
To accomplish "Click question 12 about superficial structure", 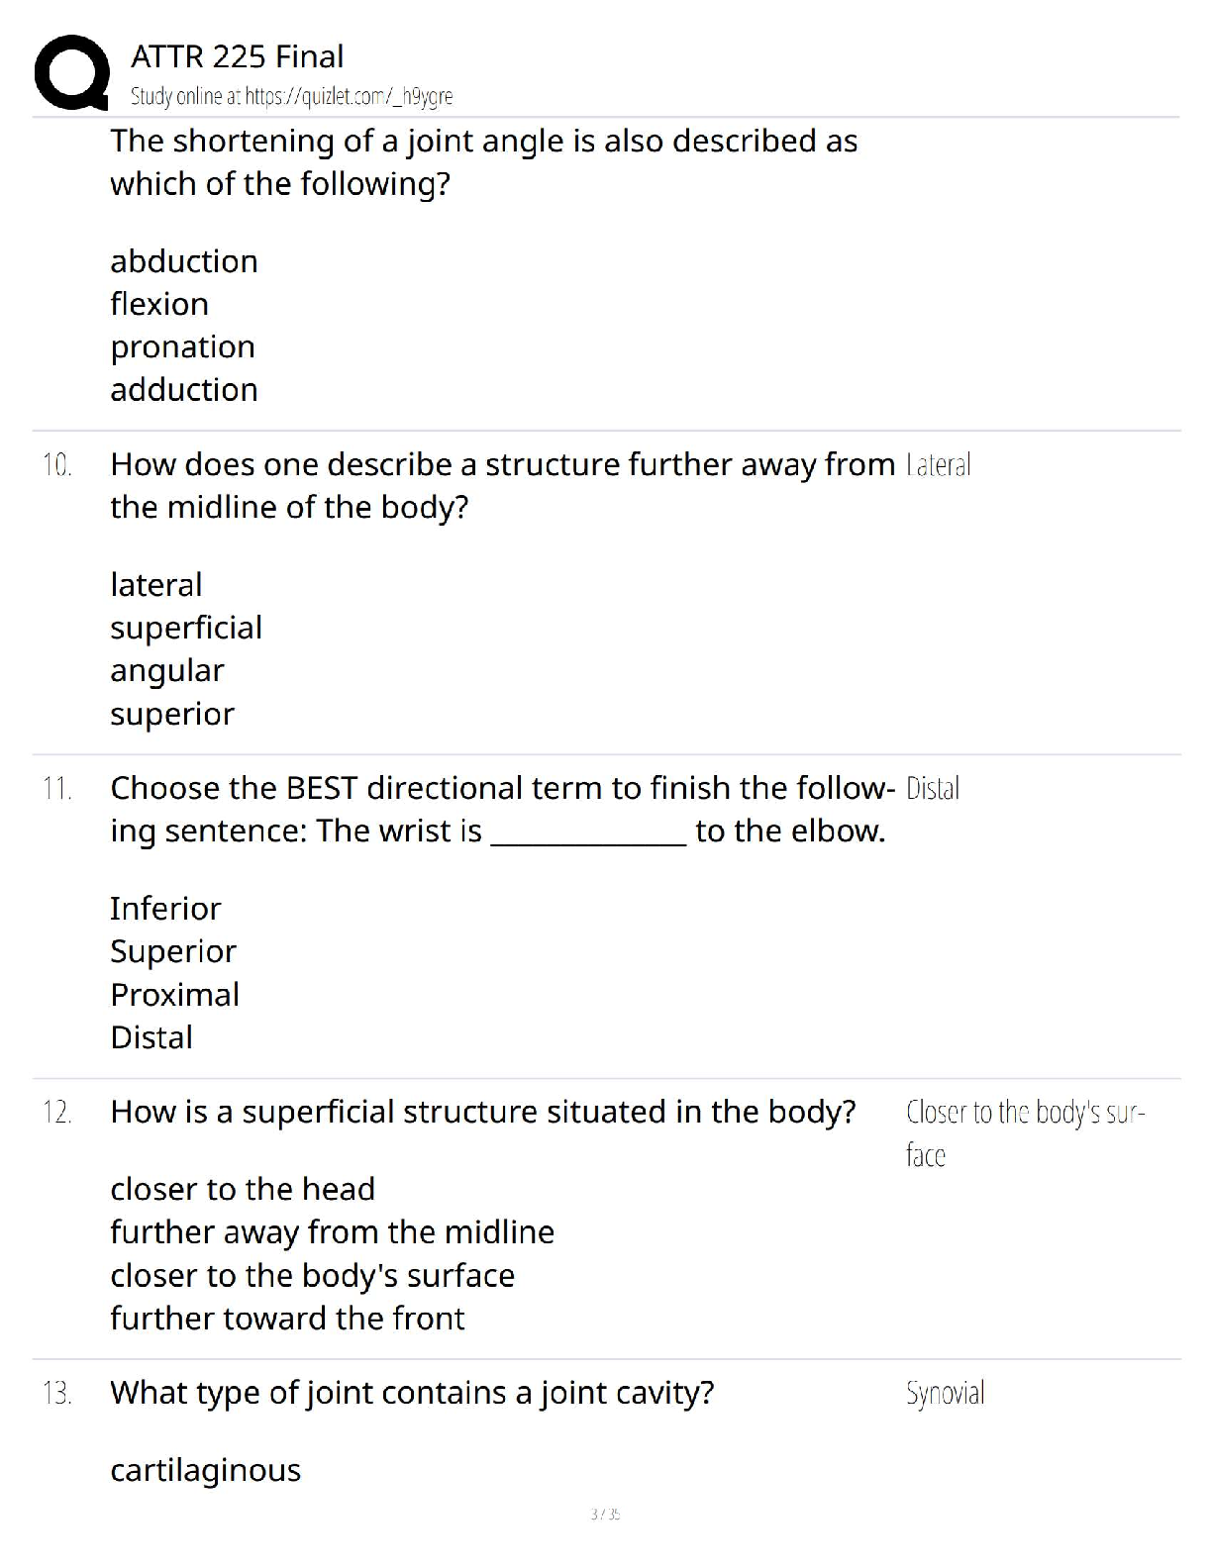I will [x=482, y=1112].
